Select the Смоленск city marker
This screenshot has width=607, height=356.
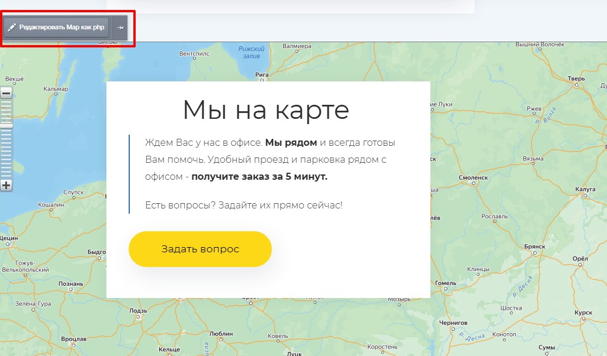point(473,184)
